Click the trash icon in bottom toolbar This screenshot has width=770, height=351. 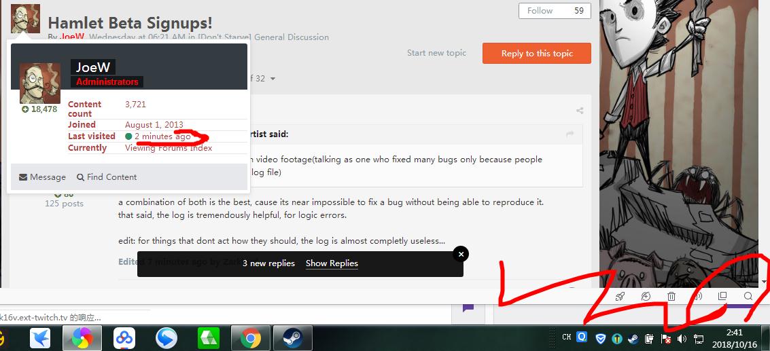click(x=671, y=297)
